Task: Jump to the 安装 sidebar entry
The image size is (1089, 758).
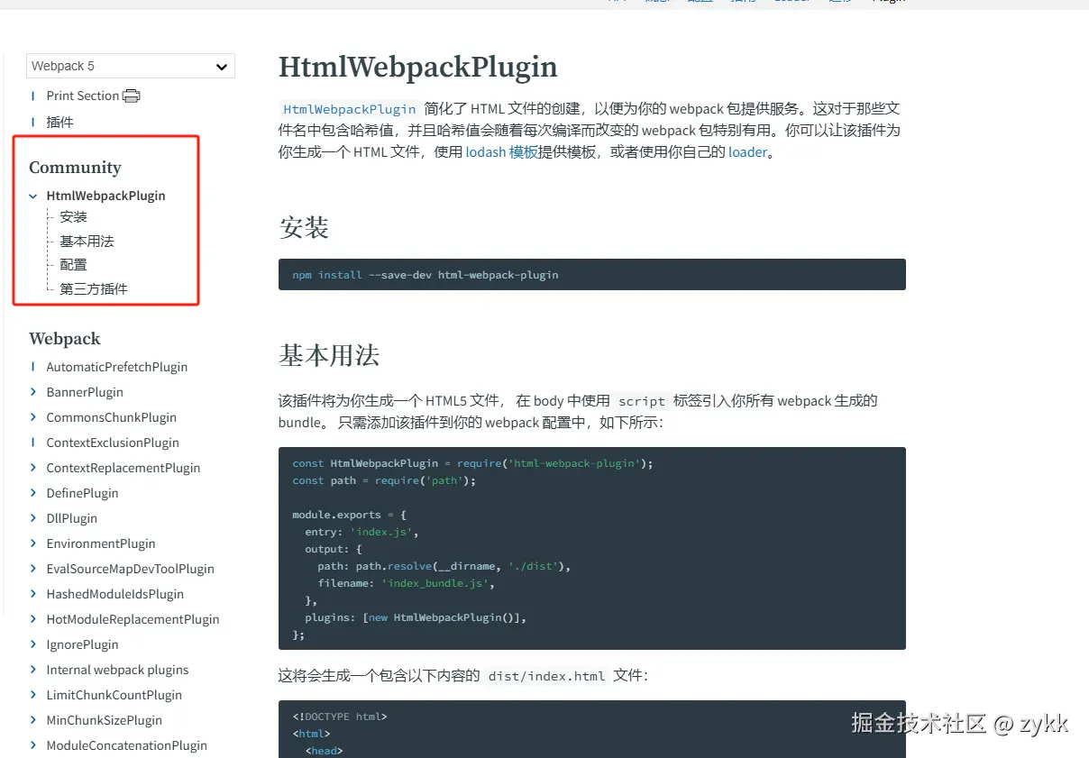Action: coord(74,217)
